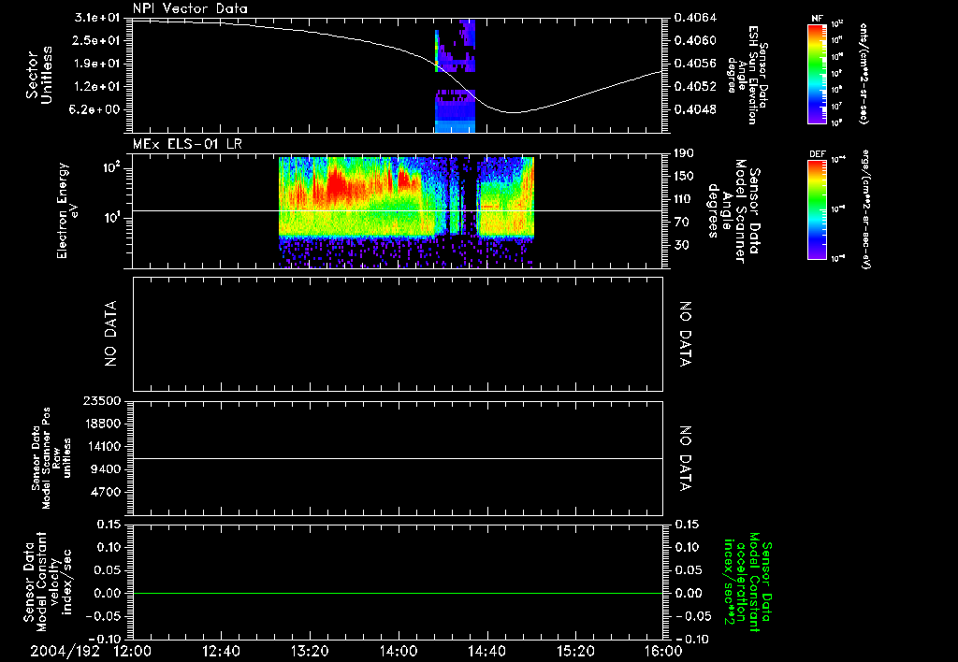Screen dimensions: 958x662
Task: Click the 0.4064 sun elevation tick
Action: pos(695,18)
